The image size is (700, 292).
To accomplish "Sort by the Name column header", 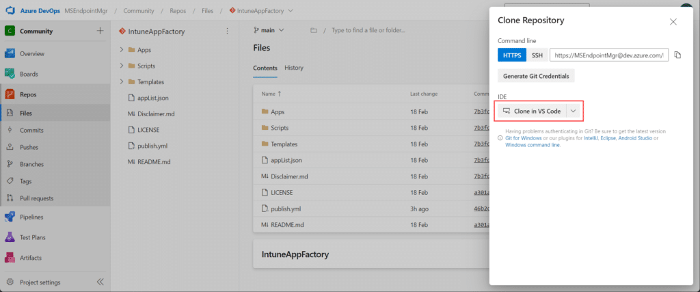I will [x=271, y=94].
